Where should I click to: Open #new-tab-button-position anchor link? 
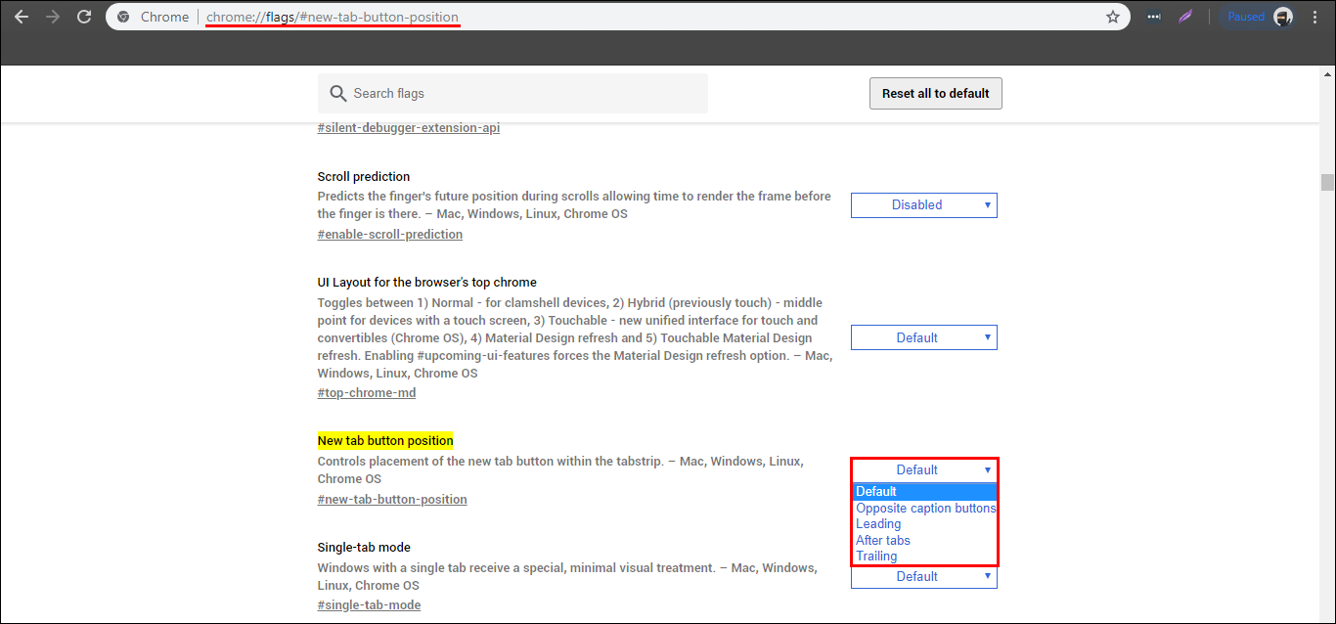(392, 500)
